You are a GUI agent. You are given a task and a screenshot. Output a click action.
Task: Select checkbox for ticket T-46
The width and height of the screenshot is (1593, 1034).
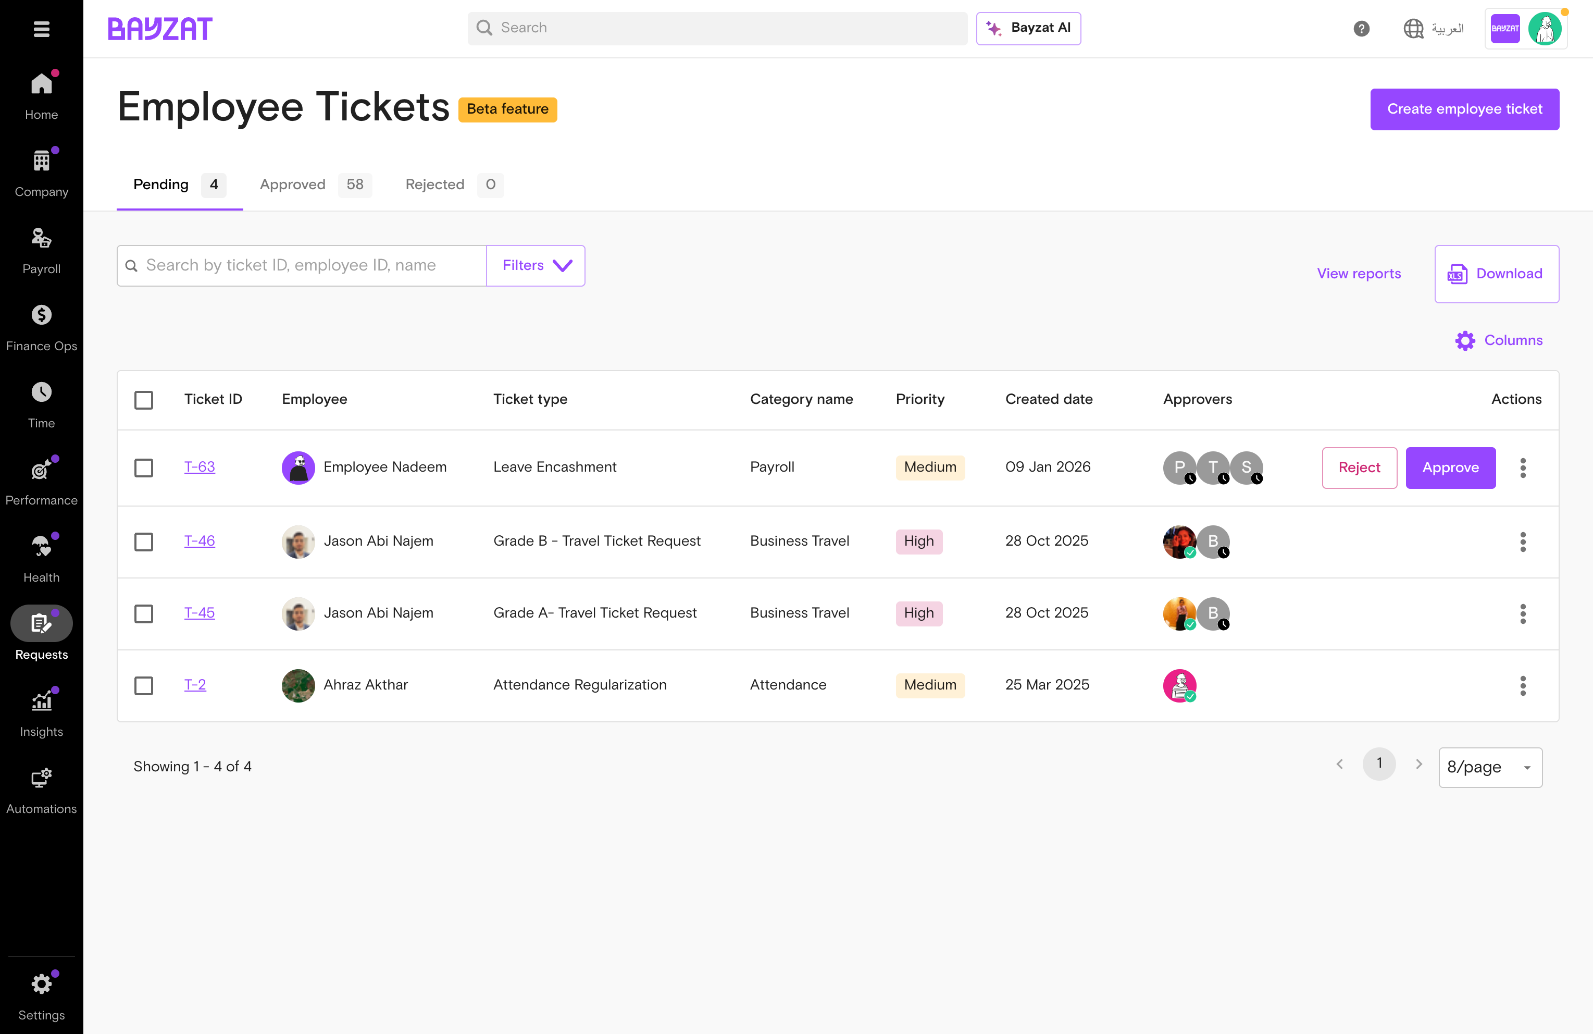click(143, 542)
